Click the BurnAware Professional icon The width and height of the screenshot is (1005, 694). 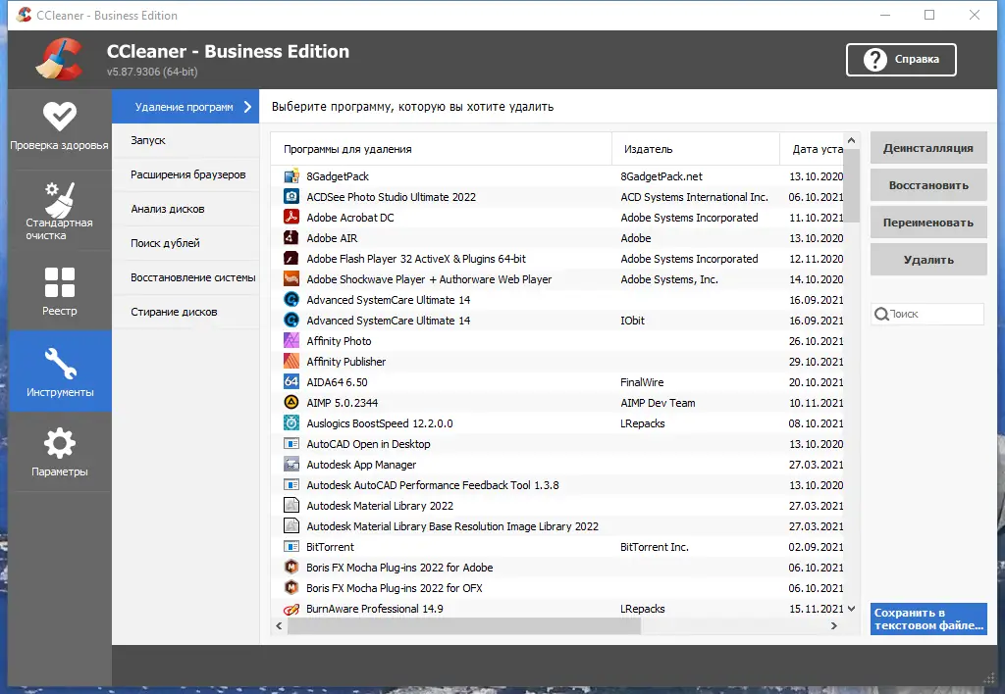tap(291, 608)
